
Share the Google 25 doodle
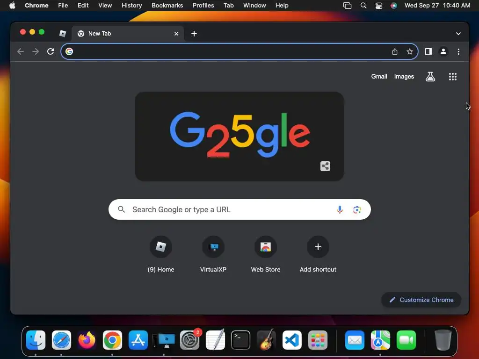[326, 166]
